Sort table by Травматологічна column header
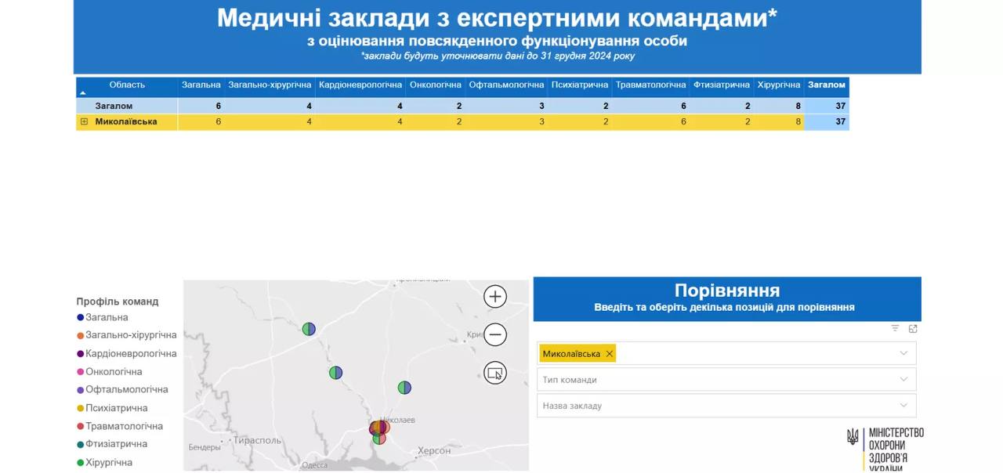The height and width of the screenshot is (473, 1003). pyautogui.click(x=650, y=85)
